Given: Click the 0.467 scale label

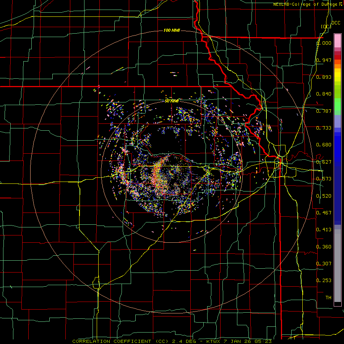Looking at the screenshot, I should point(324,213).
